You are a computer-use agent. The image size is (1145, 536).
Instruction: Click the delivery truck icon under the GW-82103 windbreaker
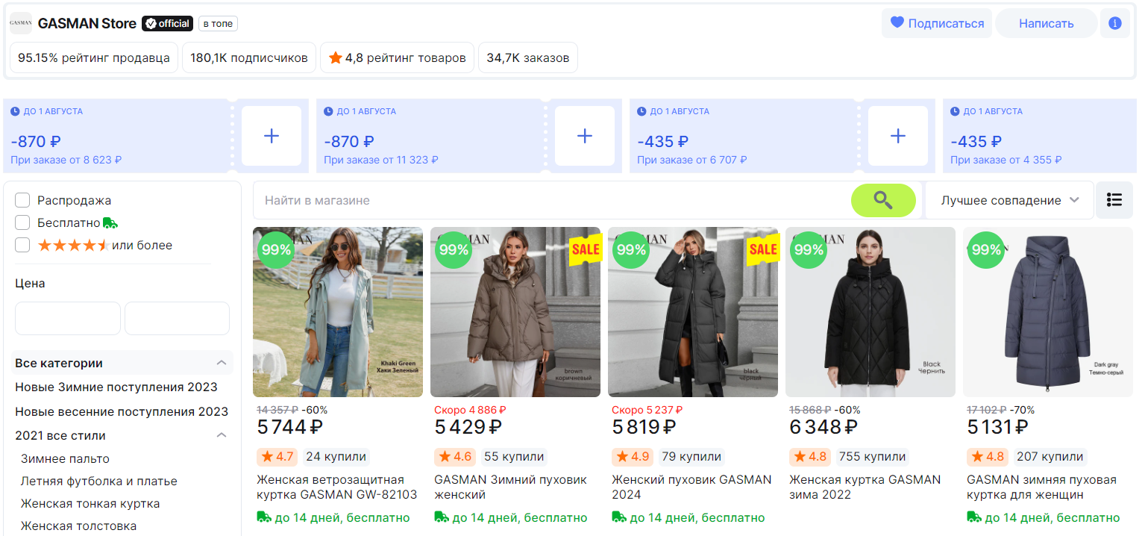tap(264, 517)
